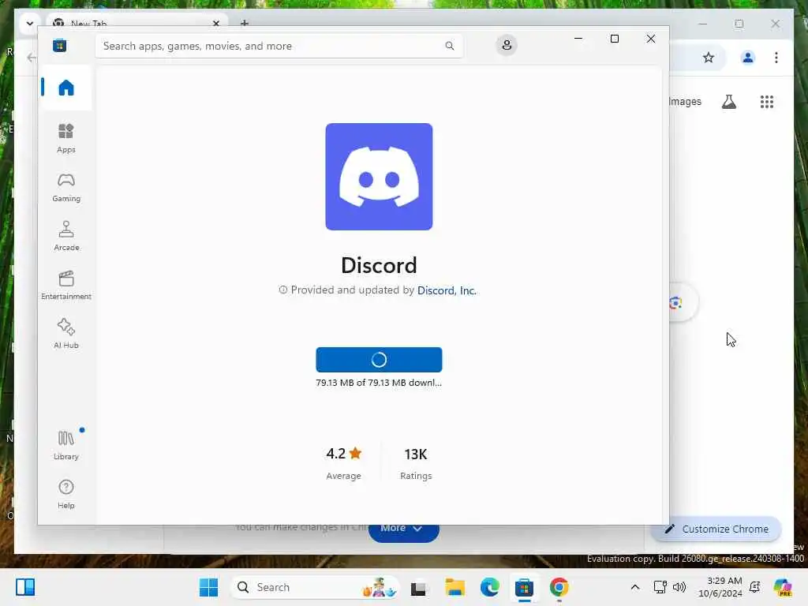Open Library in Store sidebar
This screenshot has height=606, width=808.
coord(66,445)
